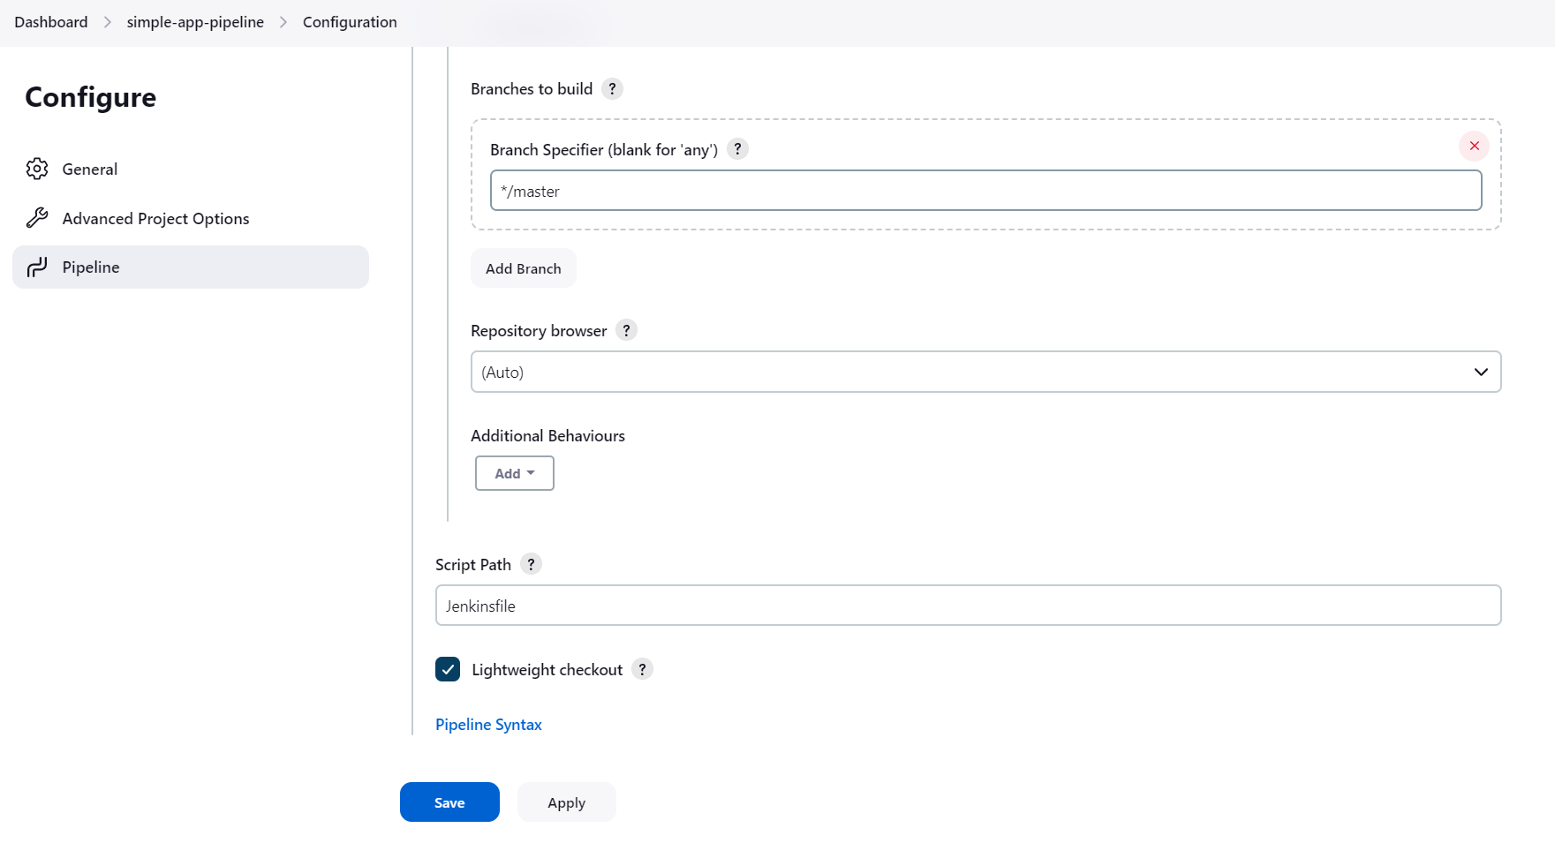Viewport: 1555px width, 843px height.
Task: Open help for Repository browser
Action: [x=626, y=330]
